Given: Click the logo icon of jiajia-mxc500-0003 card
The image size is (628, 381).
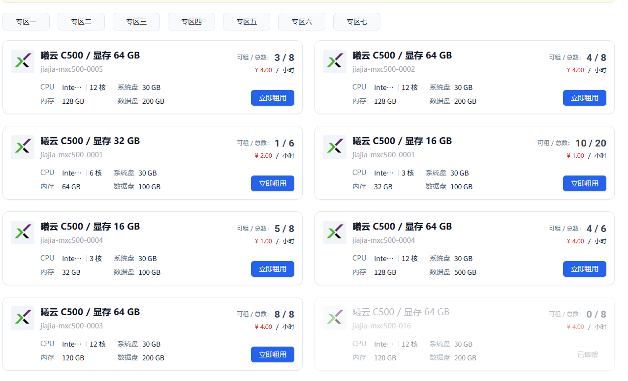Looking at the screenshot, I should coord(23,318).
